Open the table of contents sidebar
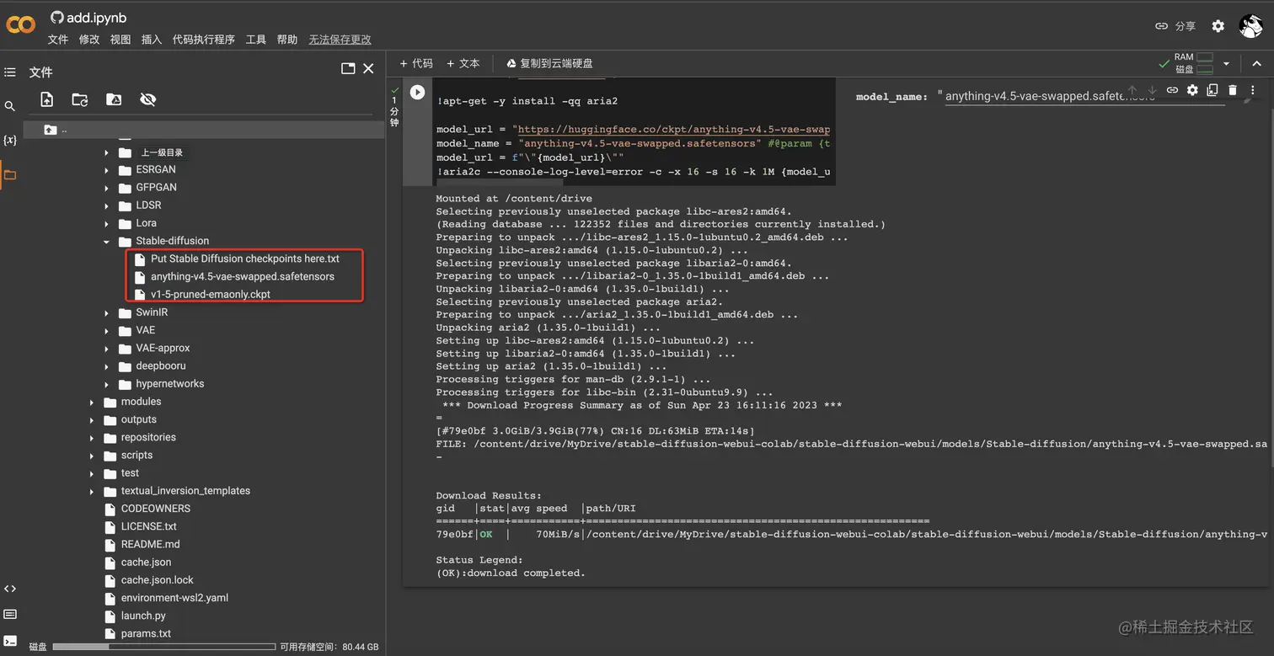 pos(10,72)
